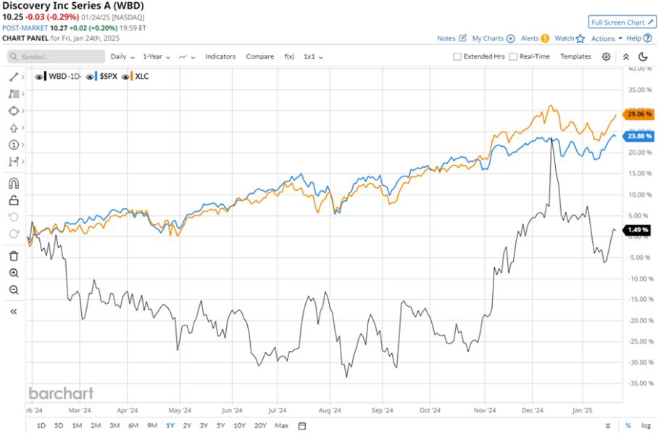Delete drawings with trash icon
The width and height of the screenshot is (658, 434).
tap(14, 256)
